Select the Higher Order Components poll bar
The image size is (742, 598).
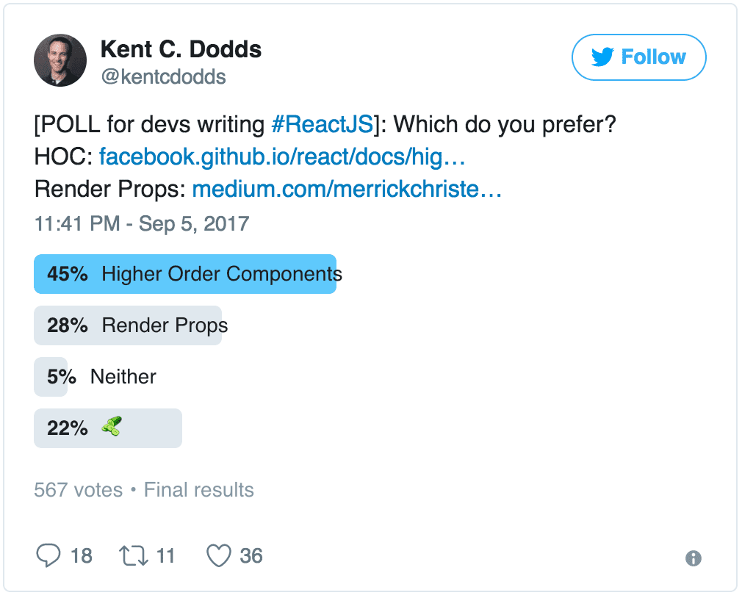point(185,274)
